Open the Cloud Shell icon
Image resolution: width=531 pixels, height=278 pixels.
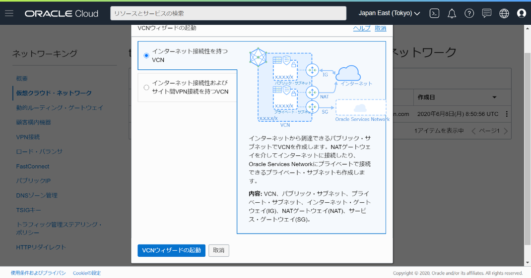[x=434, y=13]
